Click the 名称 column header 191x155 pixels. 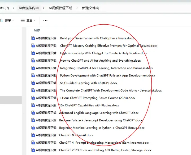point(37,30)
